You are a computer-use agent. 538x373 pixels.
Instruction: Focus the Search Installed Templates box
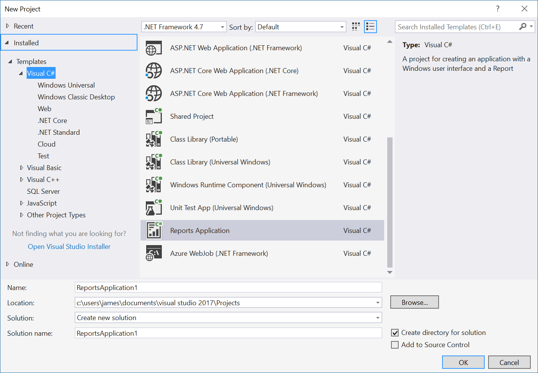(457, 27)
